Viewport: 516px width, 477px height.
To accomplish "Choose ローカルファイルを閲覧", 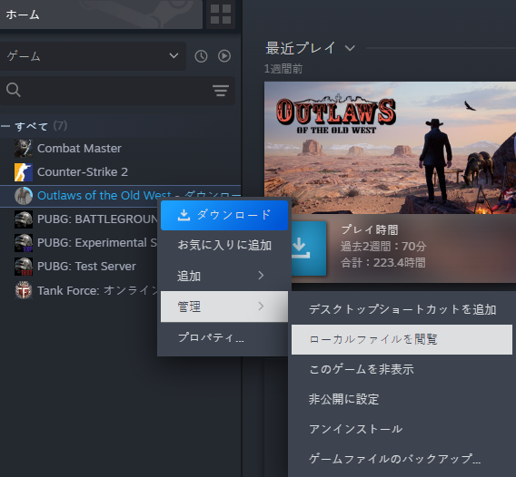I will click(x=402, y=339).
